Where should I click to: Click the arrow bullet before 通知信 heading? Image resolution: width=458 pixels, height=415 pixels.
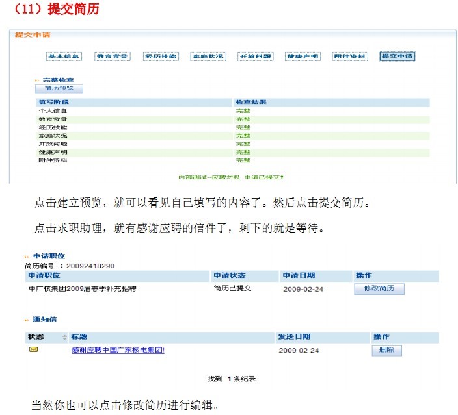(27, 320)
